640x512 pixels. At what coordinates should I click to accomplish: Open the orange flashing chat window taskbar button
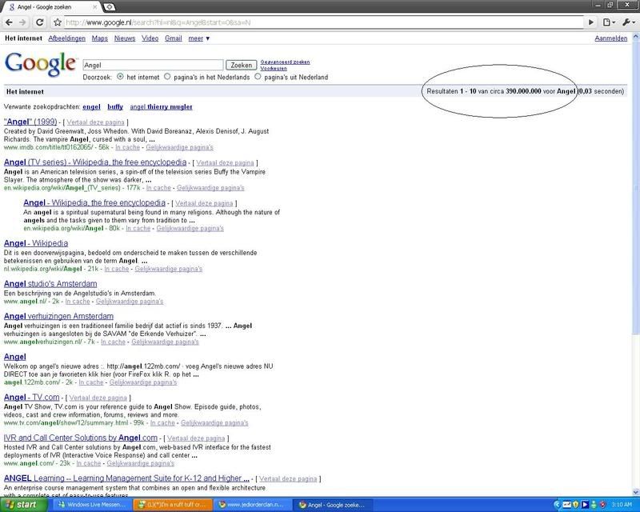[x=172, y=505]
